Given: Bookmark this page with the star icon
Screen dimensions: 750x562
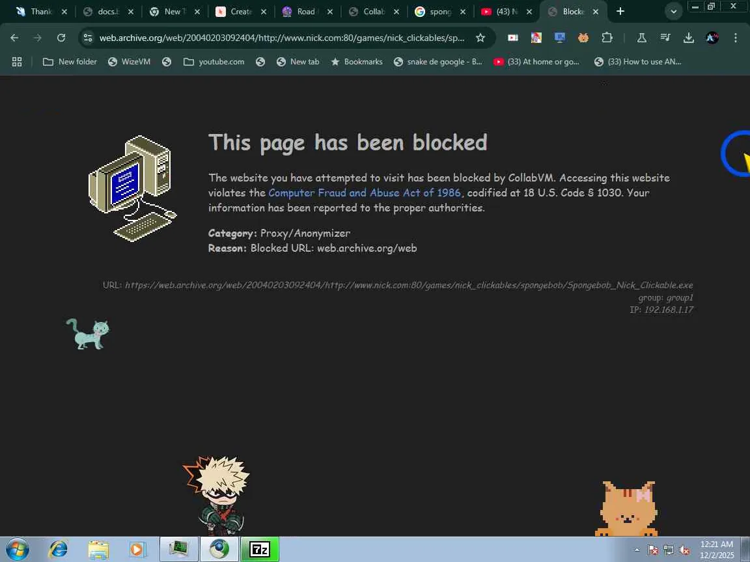Looking at the screenshot, I should pyautogui.click(x=480, y=38).
